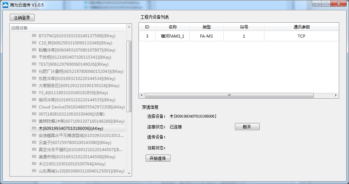Viewport: 349px width, 184px height.
Task: Click the FA-M3 type cell
Action: [206, 36]
